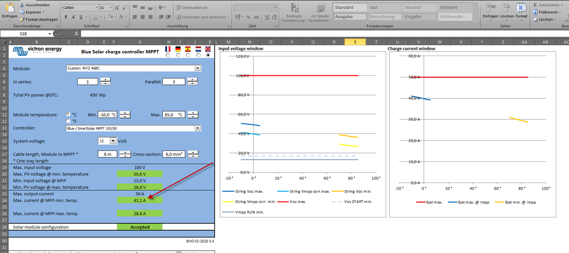Click the percent style icon
The width and height of the screenshot is (569, 253).
click(x=248, y=17)
